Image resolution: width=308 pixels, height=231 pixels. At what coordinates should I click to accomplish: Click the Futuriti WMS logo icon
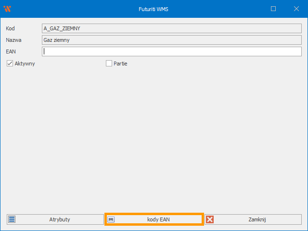pyautogui.click(x=7, y=9)
